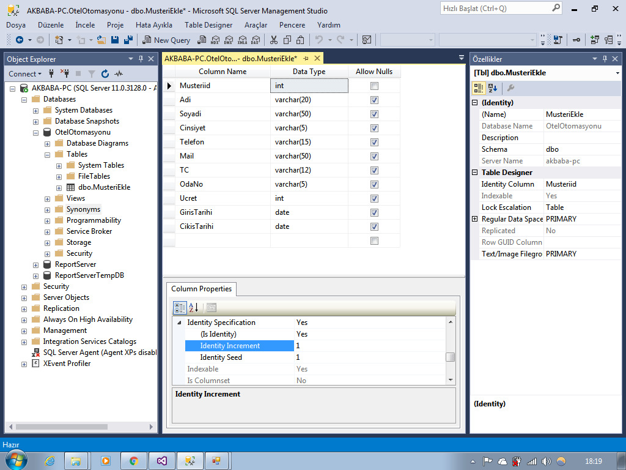
Task: Select Always On High Availability node
Action: (x=88, y=319)
